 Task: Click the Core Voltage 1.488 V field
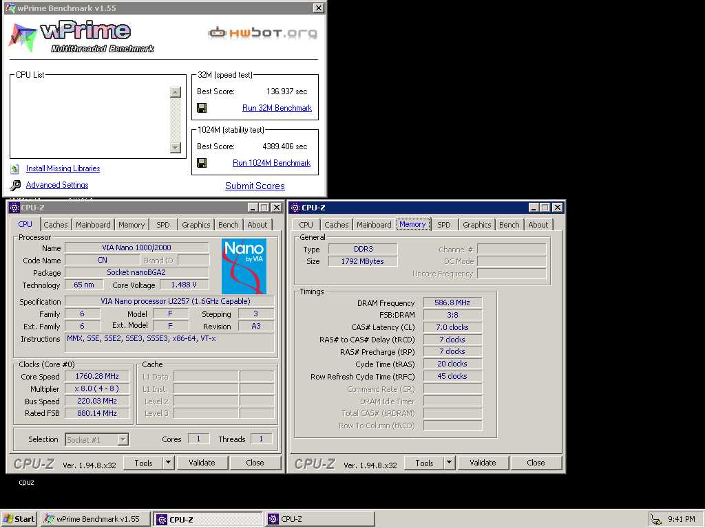(184, 285)
